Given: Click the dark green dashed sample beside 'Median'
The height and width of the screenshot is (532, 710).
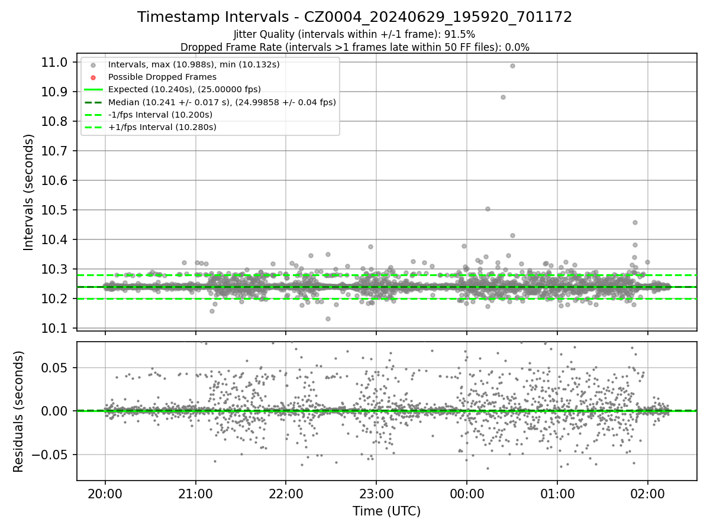Looking at the screenshot, I should tap(93, 102).
